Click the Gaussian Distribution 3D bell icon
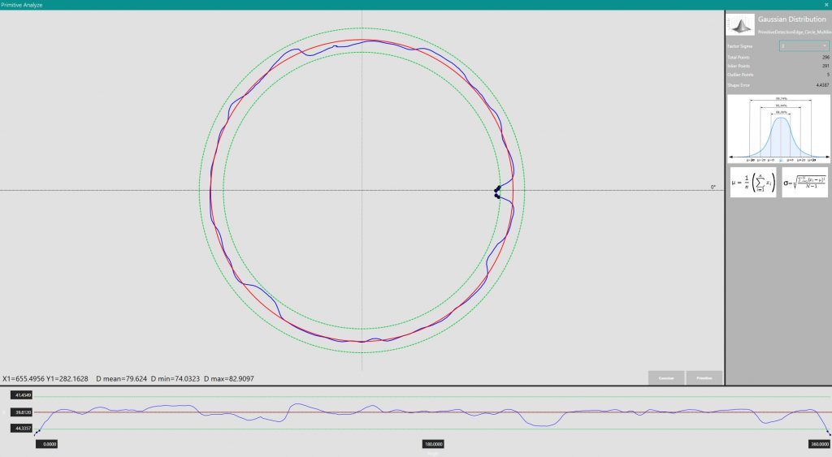832x457 pixels. click(x=739, y=25)
